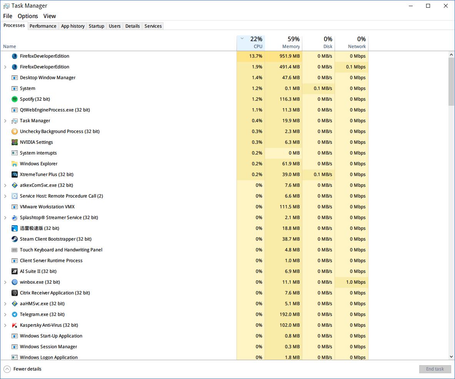
Task: Click the NVIDIA Settings icon
Action: (x=15, y=142)
